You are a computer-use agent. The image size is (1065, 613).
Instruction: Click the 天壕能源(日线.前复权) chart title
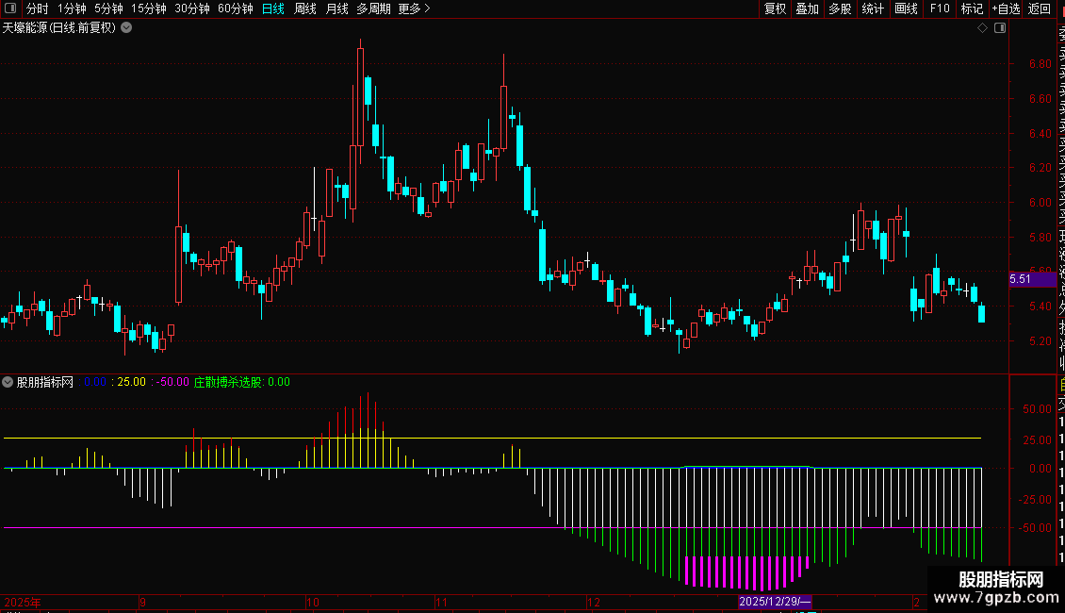(59, 28)
